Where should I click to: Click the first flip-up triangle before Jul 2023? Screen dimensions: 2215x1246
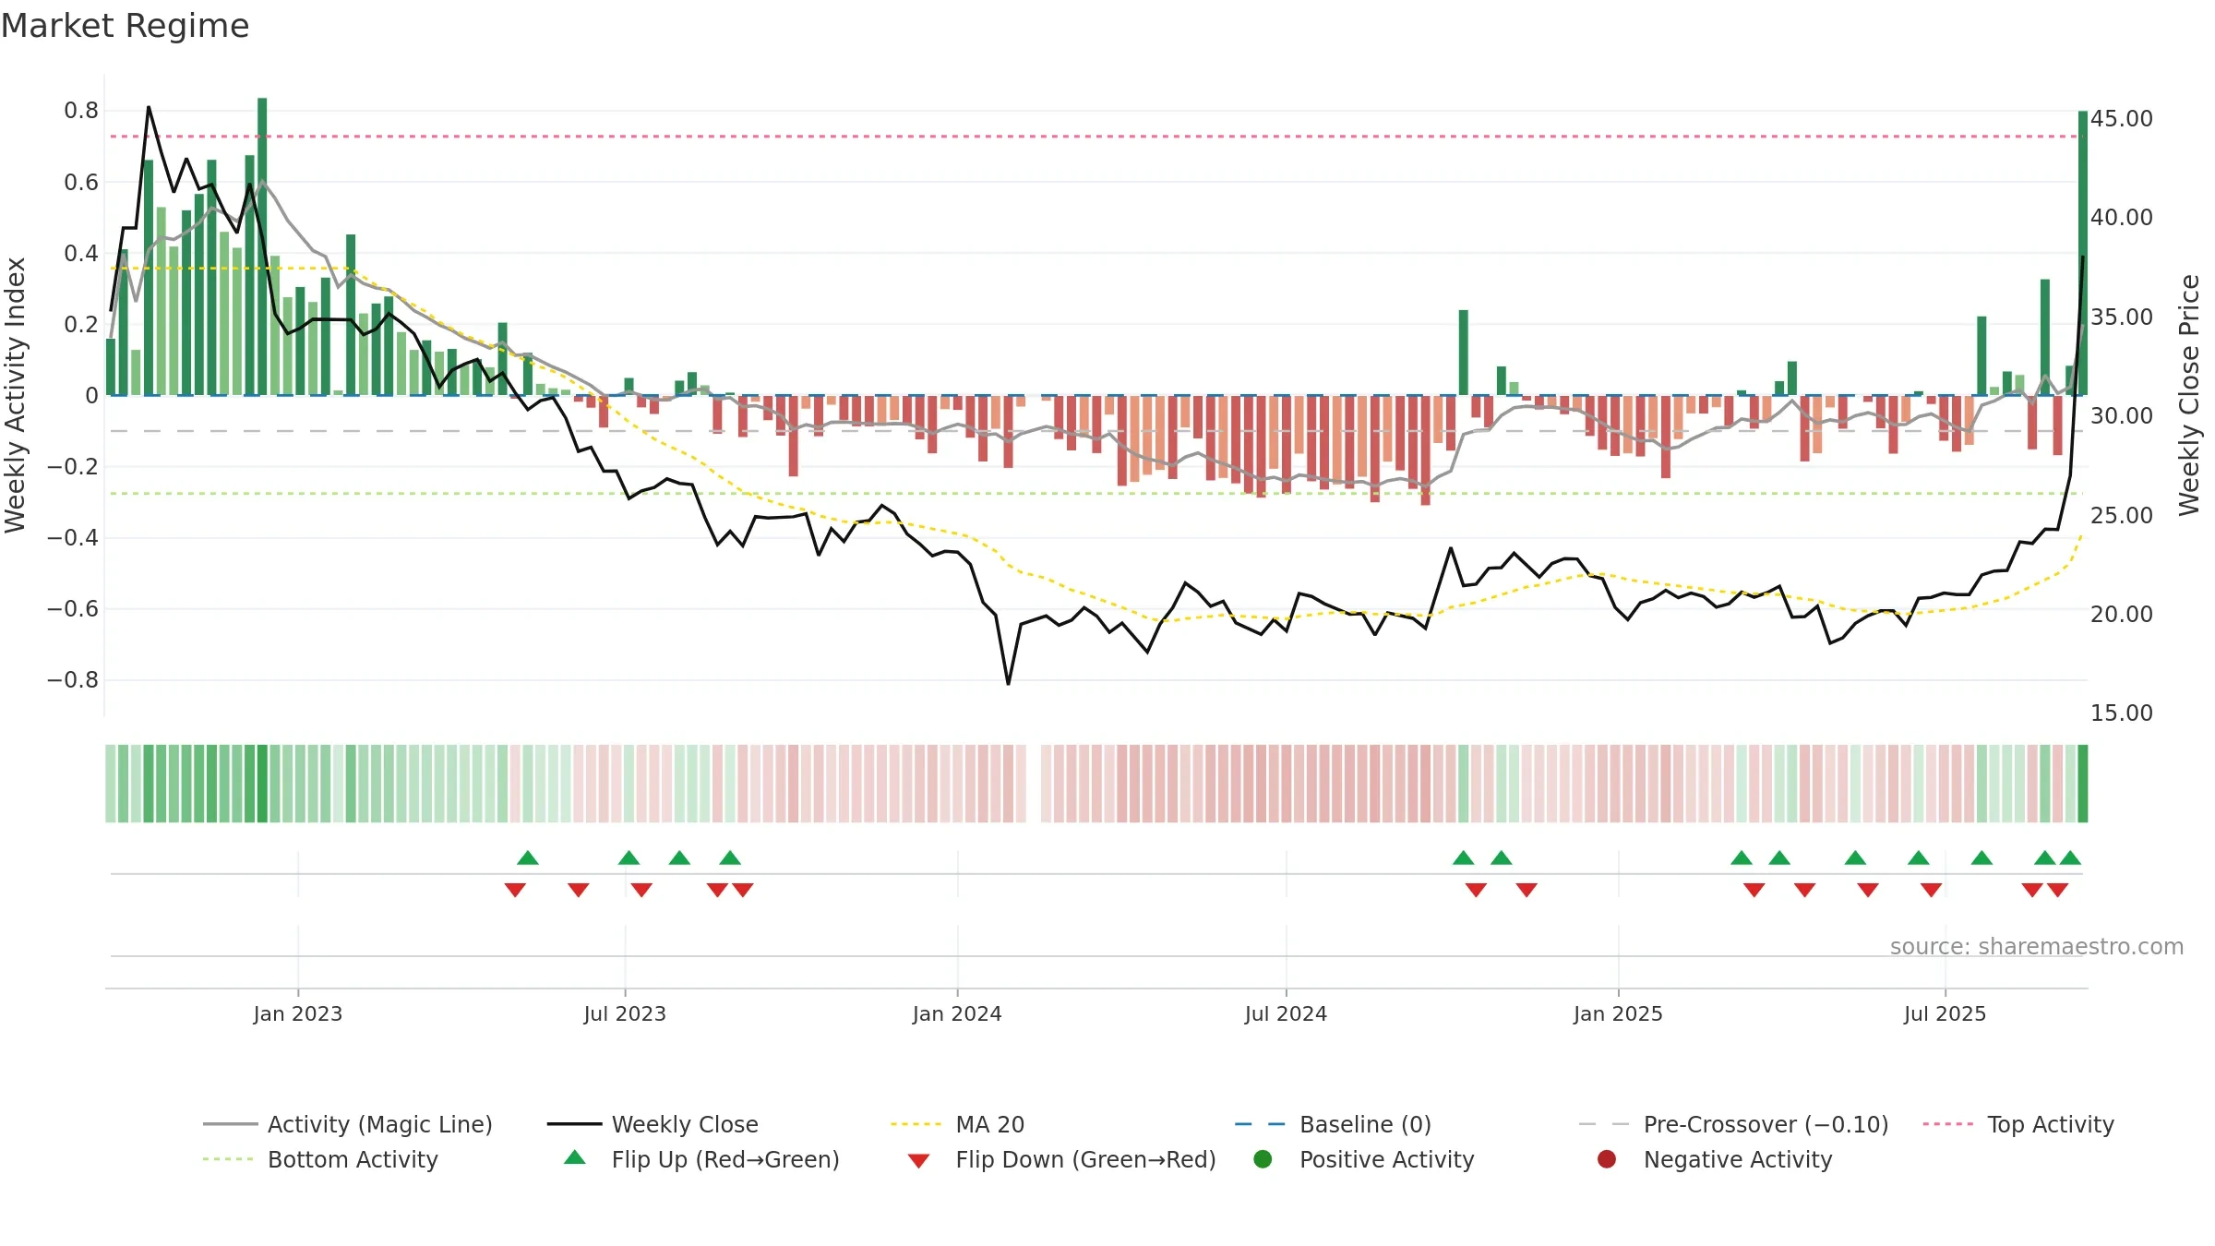click(528, 857)
